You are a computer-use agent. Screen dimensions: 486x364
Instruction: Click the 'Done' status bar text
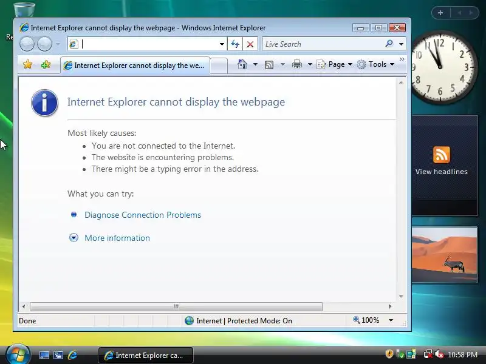coord(27,321)
